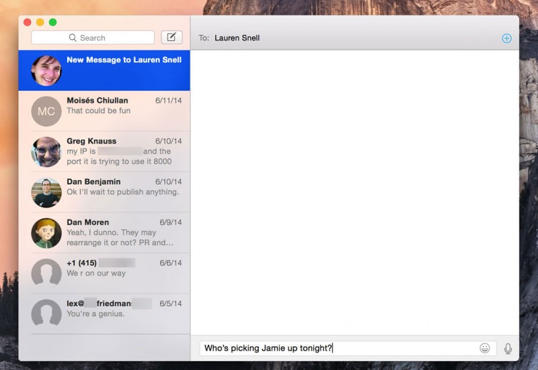Click the blank avatar beside +1 (415) number
Viewport: 538px width, 370px height.
pyautogui.click(x=46, y=273)
